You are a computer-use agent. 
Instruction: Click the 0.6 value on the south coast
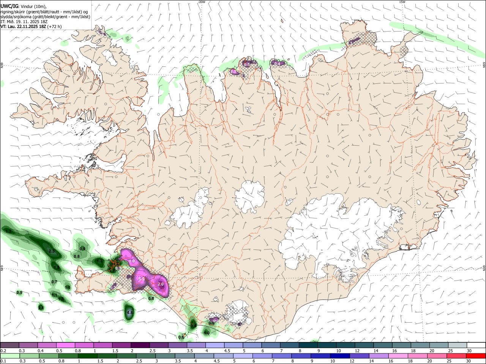pyautogui.click(x=181, y=337)
